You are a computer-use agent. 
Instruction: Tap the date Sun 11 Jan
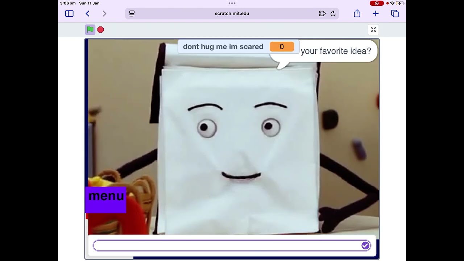tap(89, 3)
